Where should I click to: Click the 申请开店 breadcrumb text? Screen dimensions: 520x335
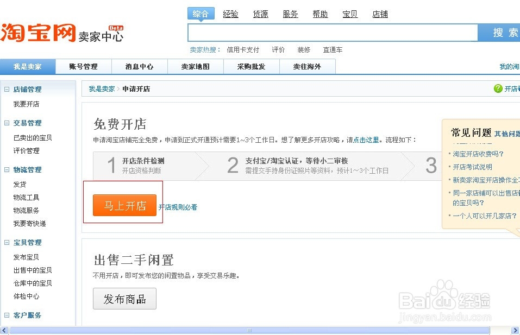click(x=136, y=89)
